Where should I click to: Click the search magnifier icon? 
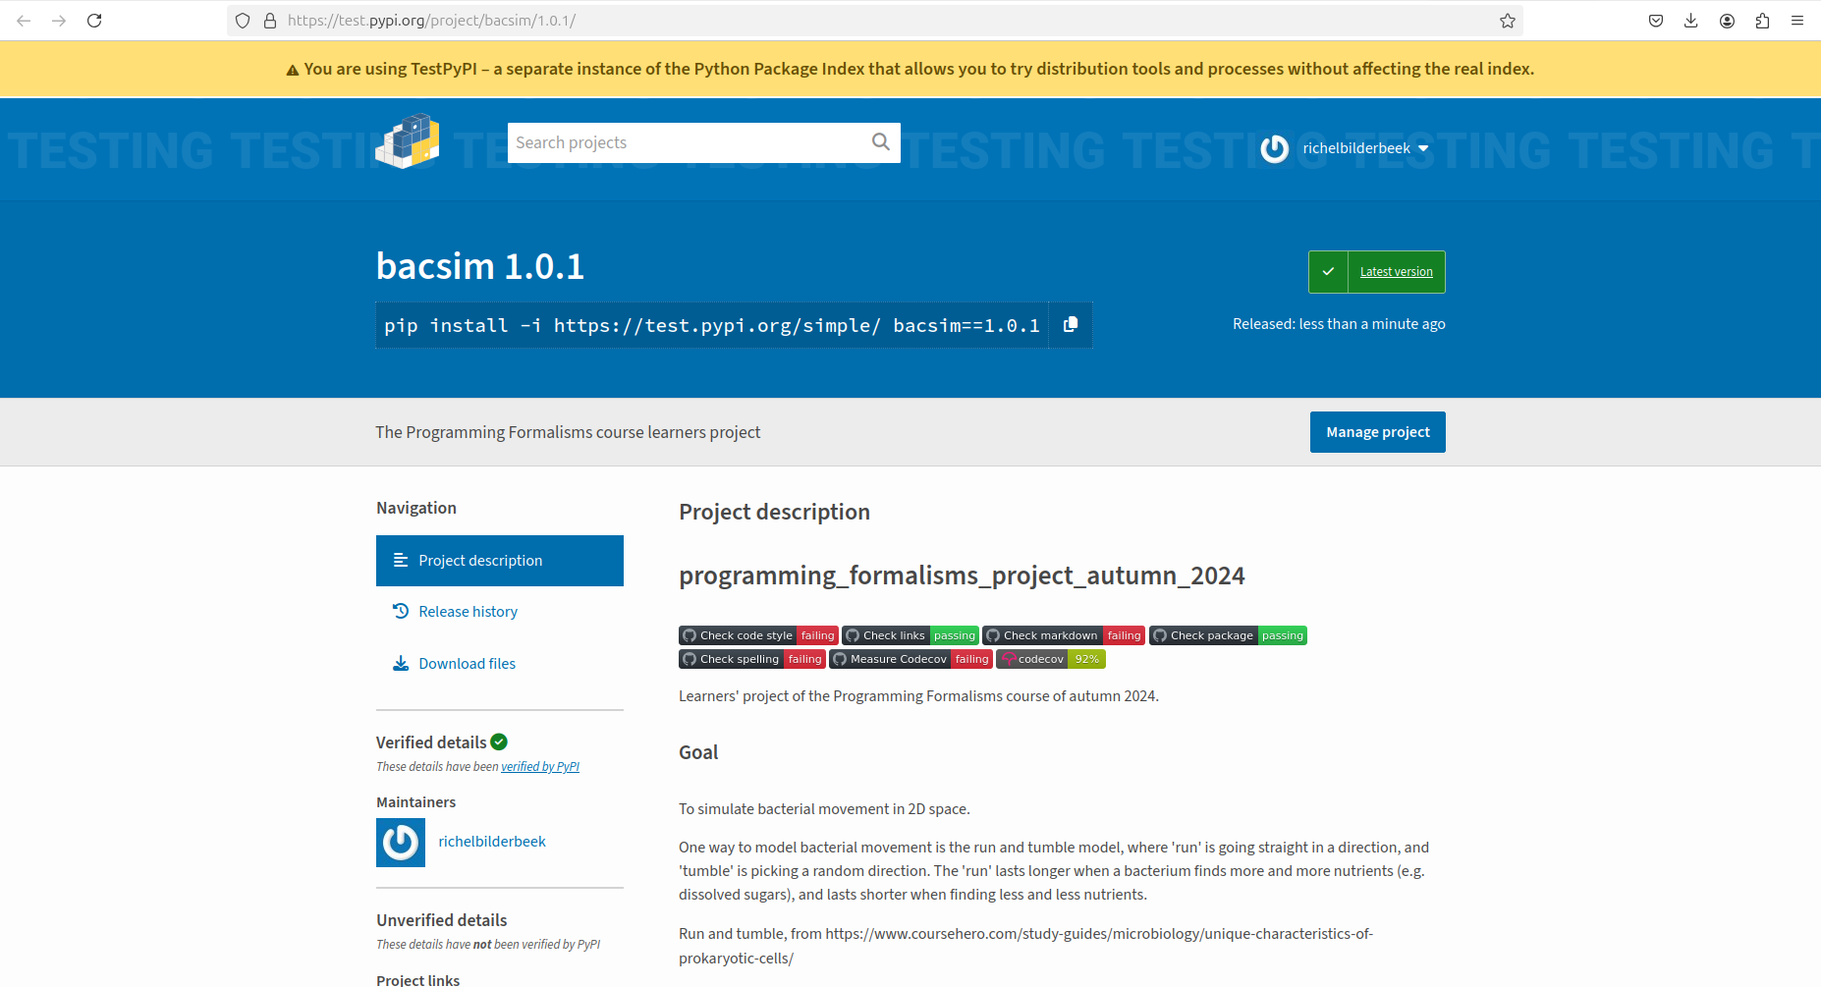(x=879, y=141)
